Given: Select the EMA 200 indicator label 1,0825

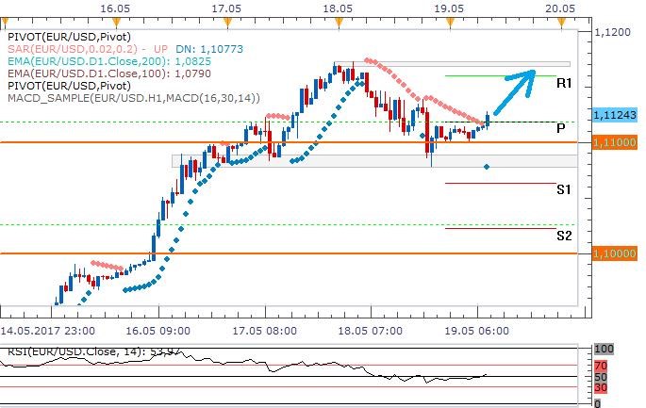Looking at the screenshot, I should tap(109, 62).
